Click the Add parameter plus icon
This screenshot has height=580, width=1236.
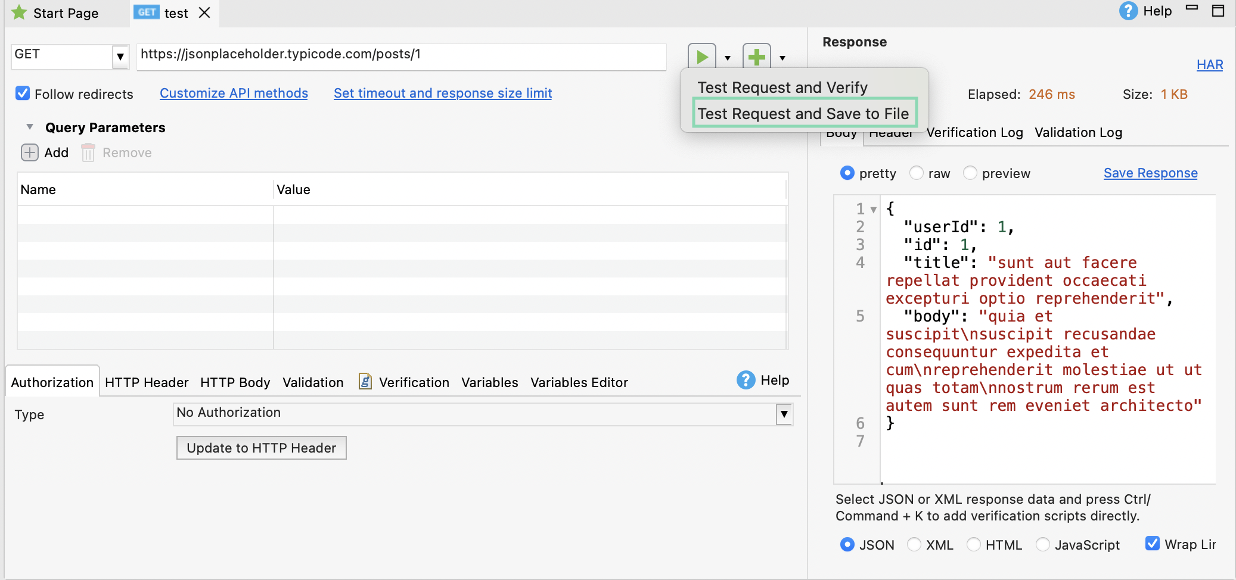tap(30, 152)
